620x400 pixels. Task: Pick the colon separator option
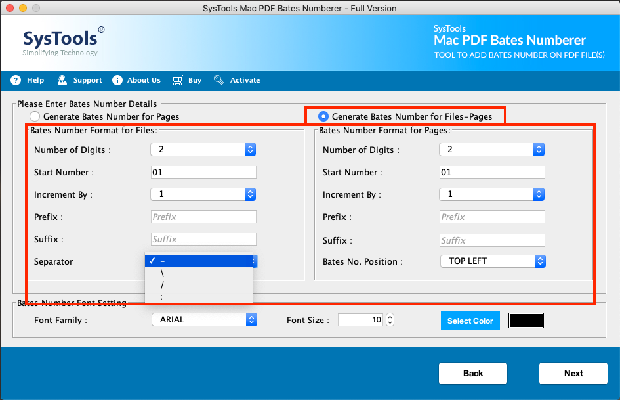[199, 297]
